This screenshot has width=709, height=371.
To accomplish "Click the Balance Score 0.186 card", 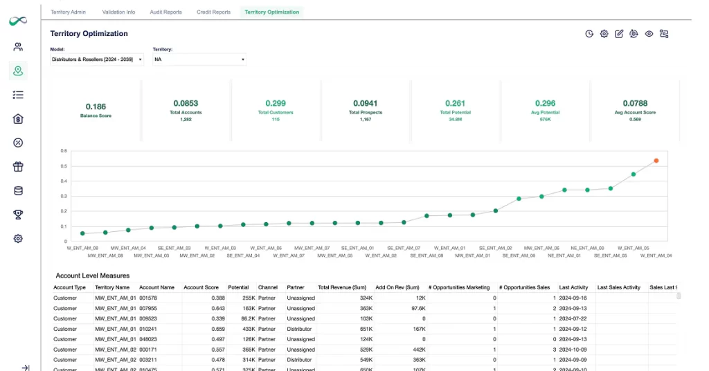I will click(96, 110).
